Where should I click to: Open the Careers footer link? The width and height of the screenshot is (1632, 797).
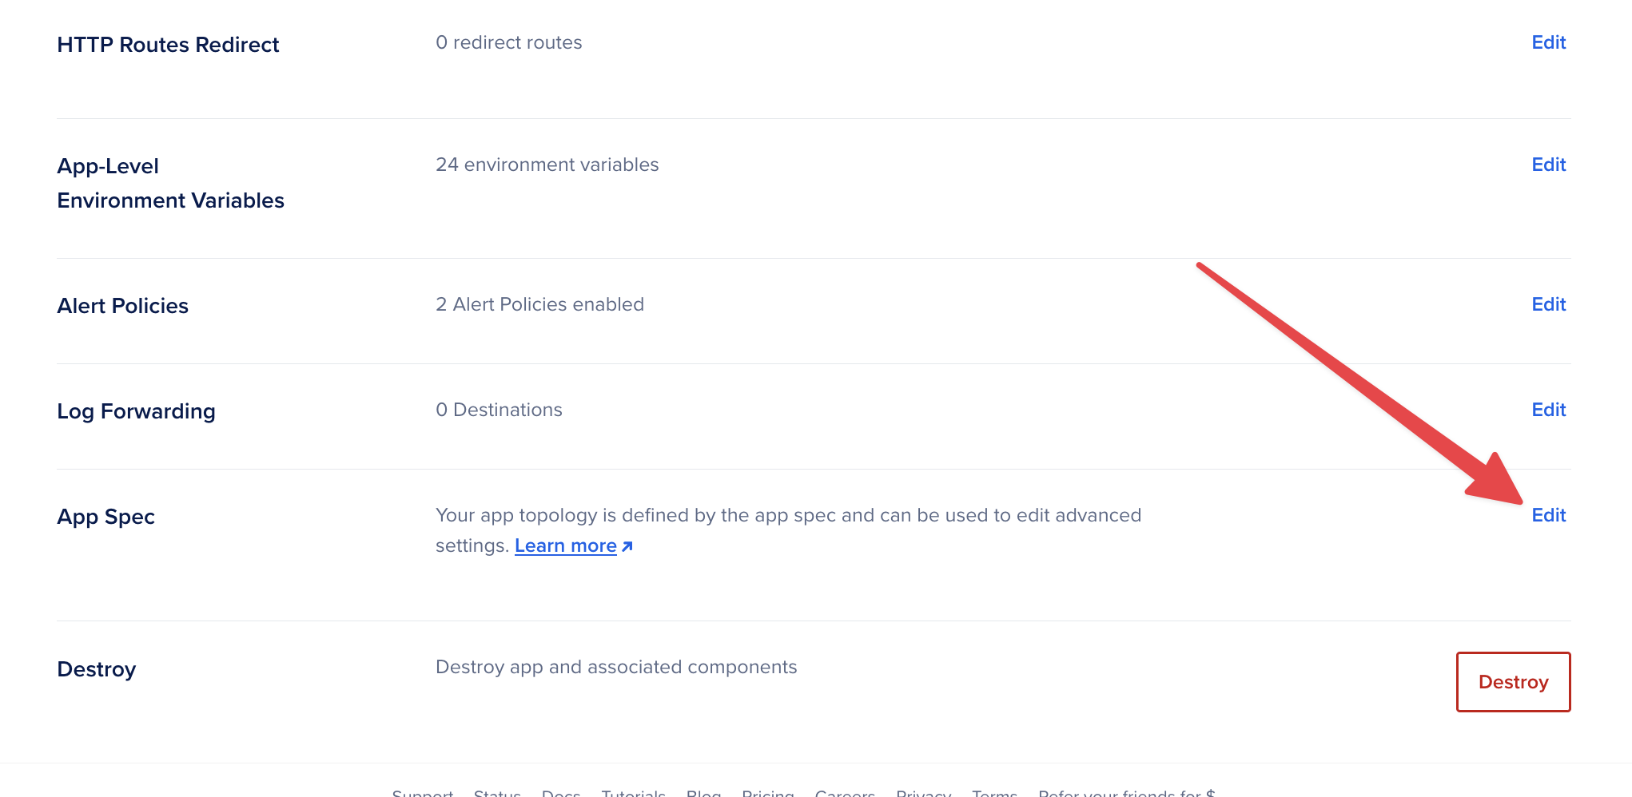pos(846,792)
